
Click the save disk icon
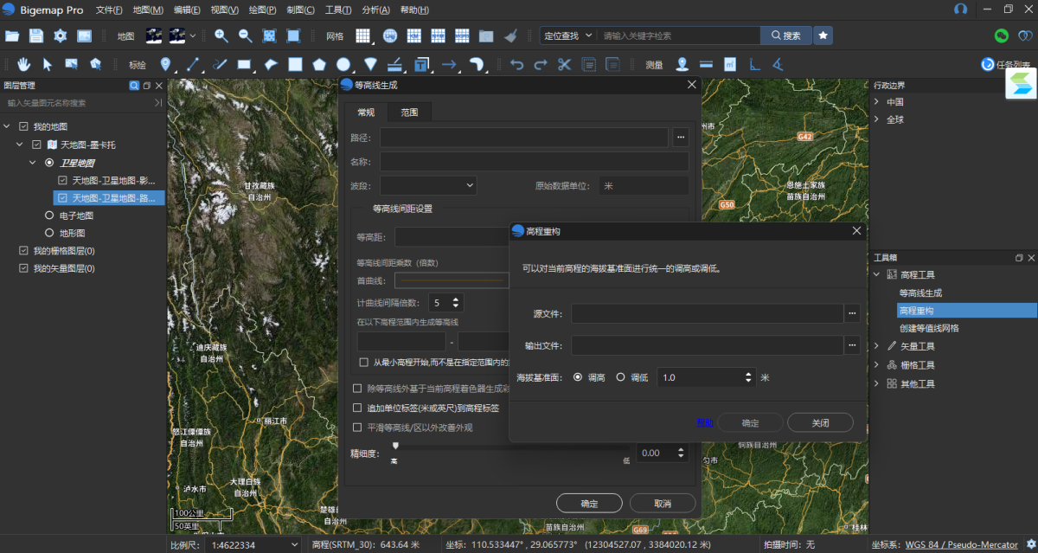pos(35,35)
